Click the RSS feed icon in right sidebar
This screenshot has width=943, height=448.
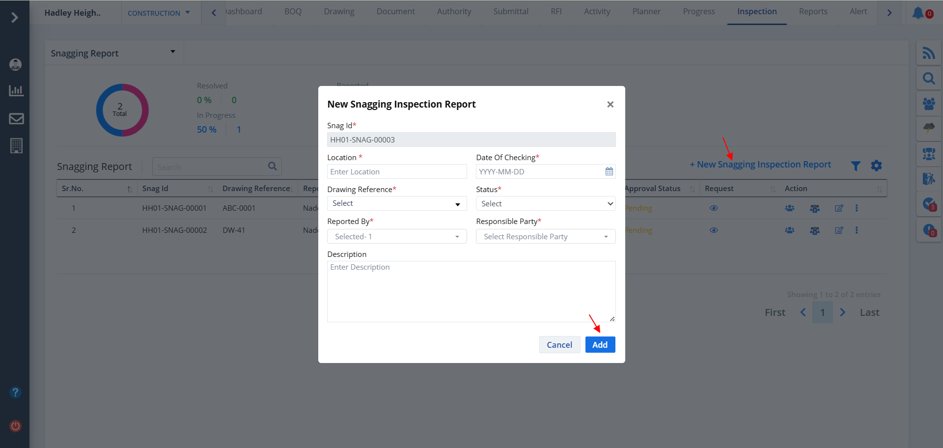click(928, 53)
